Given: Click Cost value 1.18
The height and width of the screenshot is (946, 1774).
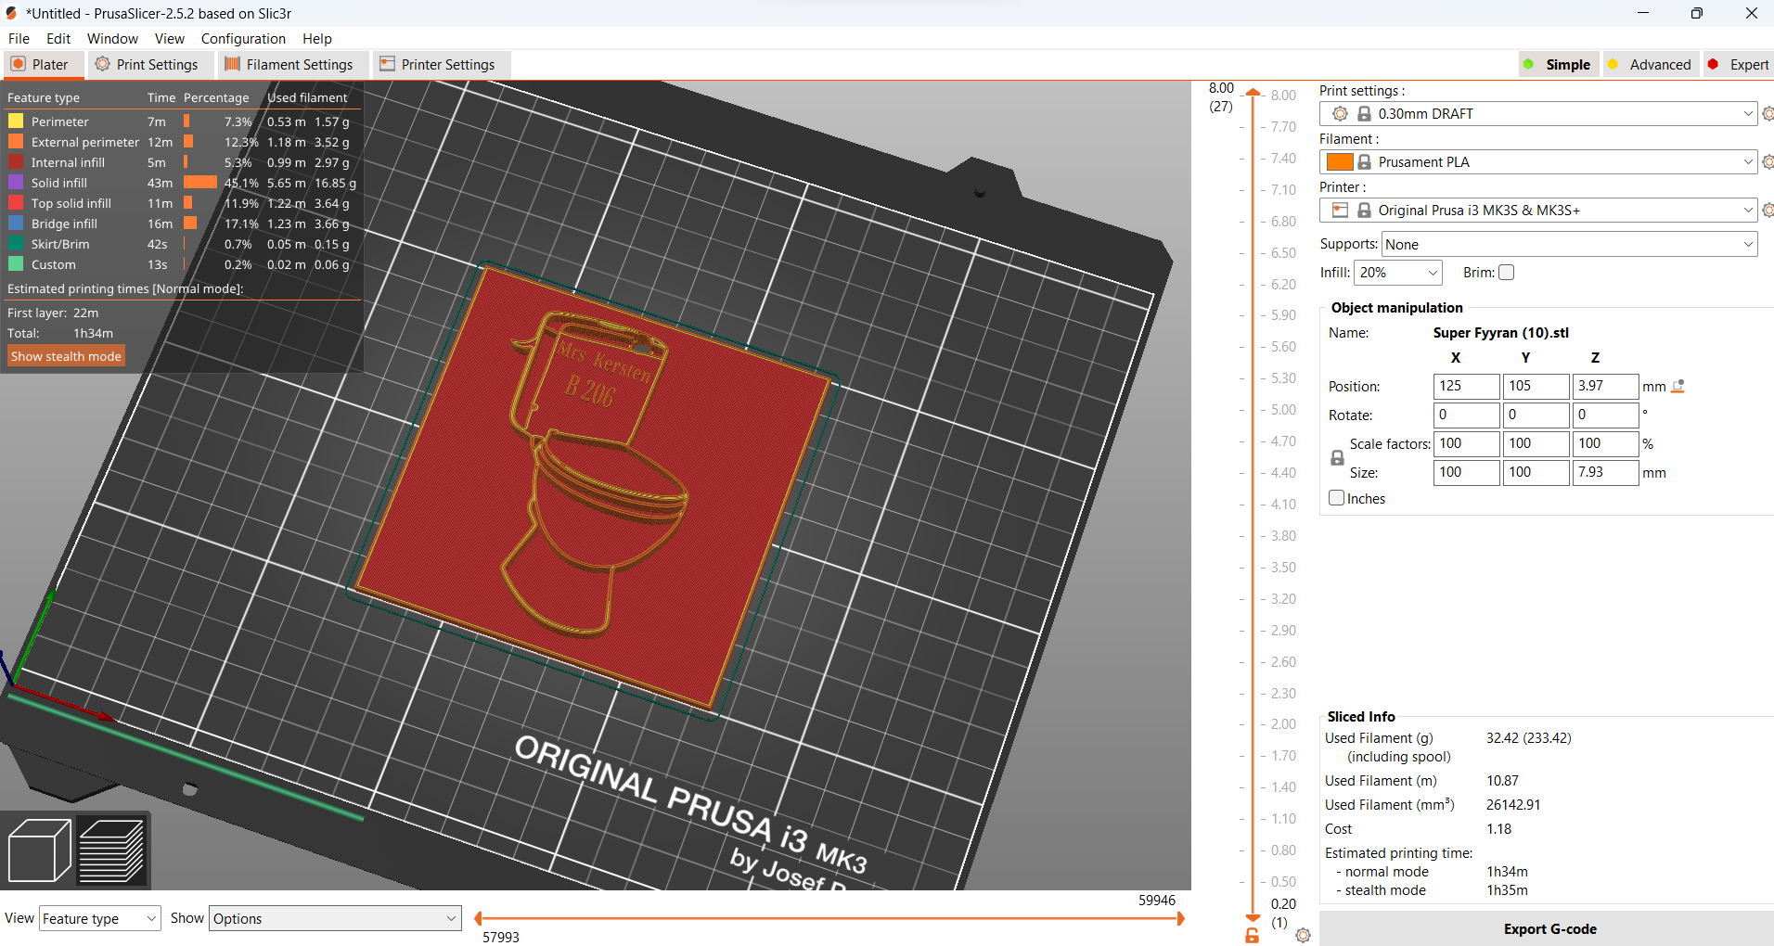Looking at the screenshot, I should (x=1498, y=829).
